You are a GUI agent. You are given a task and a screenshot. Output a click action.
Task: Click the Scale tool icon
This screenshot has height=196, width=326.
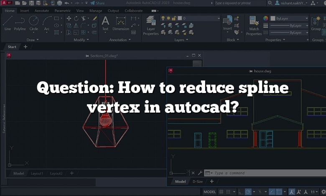(x=76, y=33)
